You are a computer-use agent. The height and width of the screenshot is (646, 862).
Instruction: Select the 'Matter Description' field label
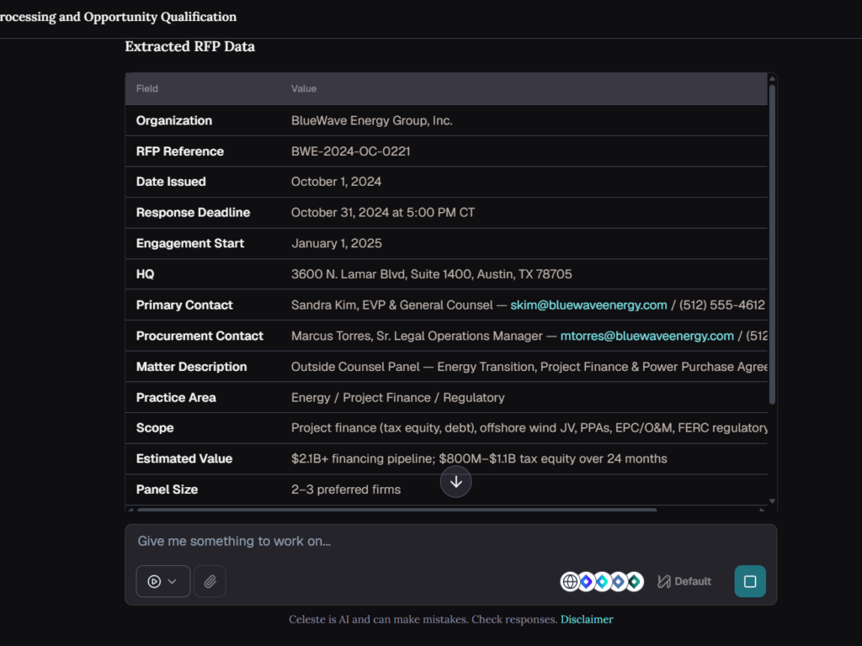(191, 367)
